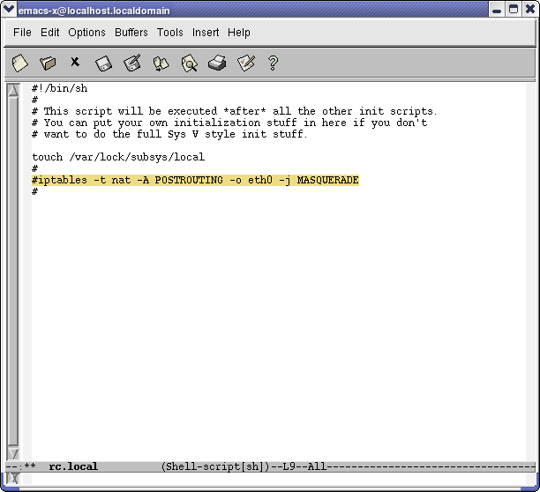
Task: Click the #!/bin/sh shebang line
Action: click(60, 88)
